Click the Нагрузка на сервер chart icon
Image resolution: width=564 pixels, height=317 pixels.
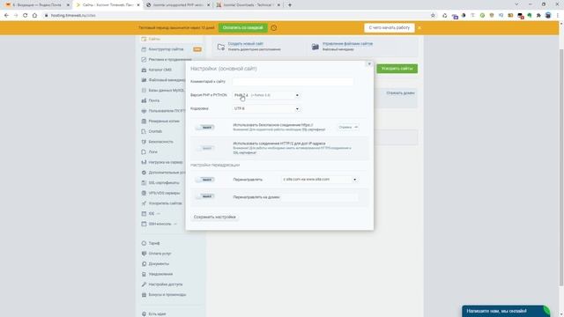(x=144, y=162)
